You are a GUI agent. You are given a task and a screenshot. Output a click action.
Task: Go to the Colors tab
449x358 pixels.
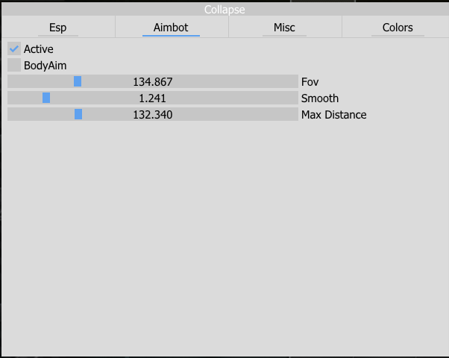[x=398, y=28]
